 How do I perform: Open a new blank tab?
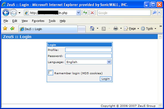tap(82, 29)
